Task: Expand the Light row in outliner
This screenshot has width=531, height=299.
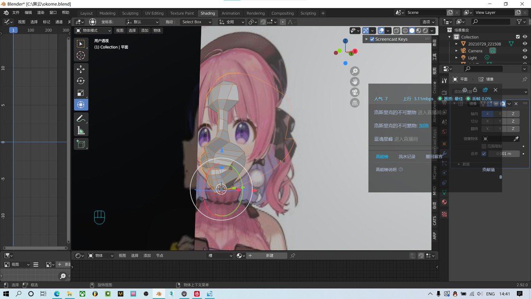Action: 457,58
